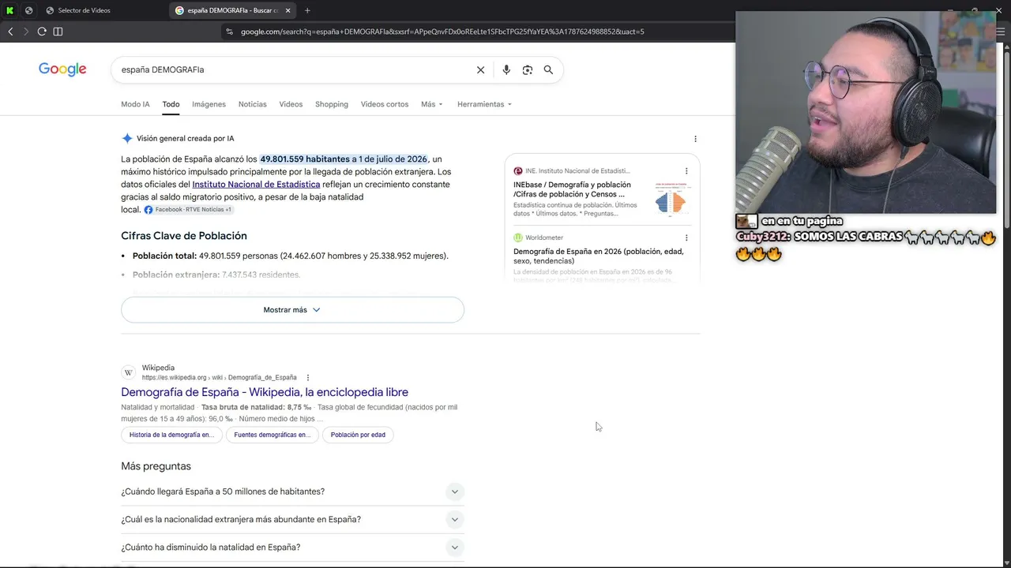Reload the current Google page
The image size is (1011, 568).
point(42,32)
